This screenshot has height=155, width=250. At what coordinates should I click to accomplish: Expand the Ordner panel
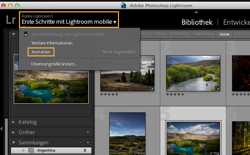pyautogui.click(x=13, y=132)
